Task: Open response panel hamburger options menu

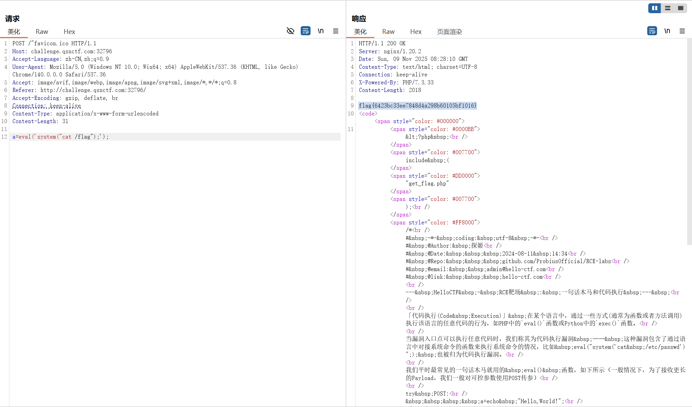Action: [x=682, y=31]
